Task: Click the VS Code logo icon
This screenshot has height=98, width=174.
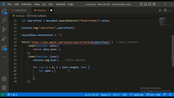Action: [3, 4]
